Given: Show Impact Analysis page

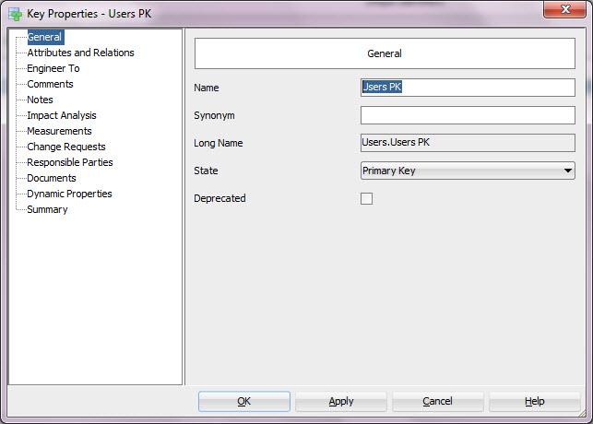Looking at the screenshot, I should [61, 115].
